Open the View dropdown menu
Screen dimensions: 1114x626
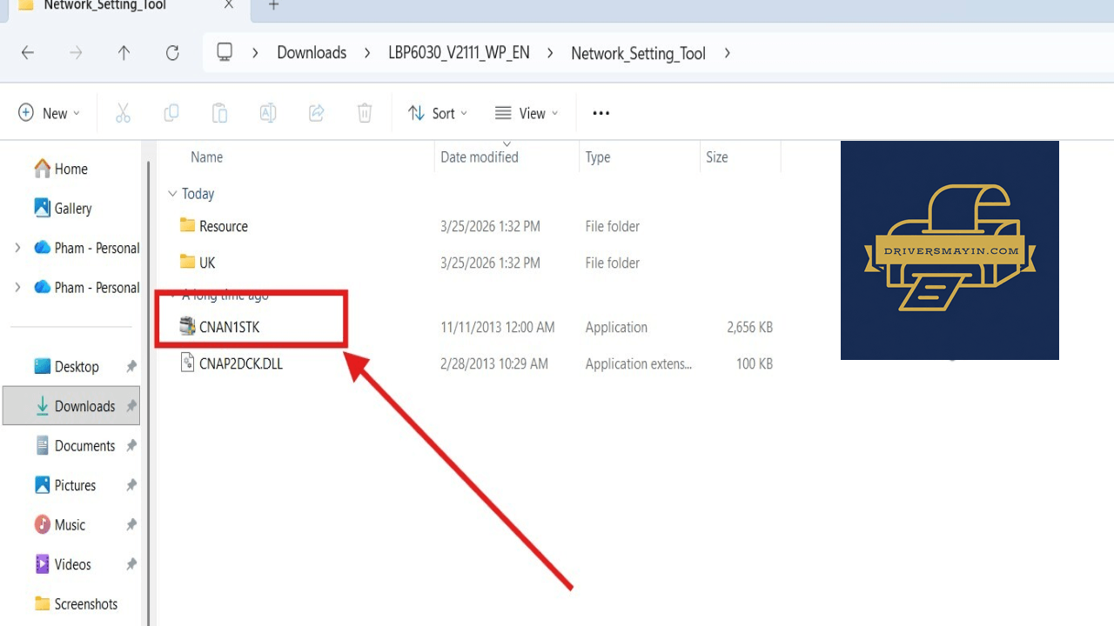(x=527, y=113)
